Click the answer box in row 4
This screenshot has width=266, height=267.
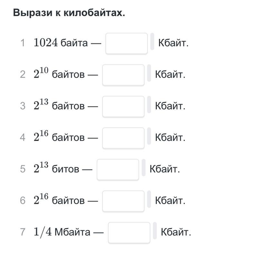click(x=123, y=138)
